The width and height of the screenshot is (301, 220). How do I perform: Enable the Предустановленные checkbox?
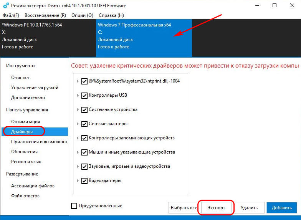pos(74,206)
